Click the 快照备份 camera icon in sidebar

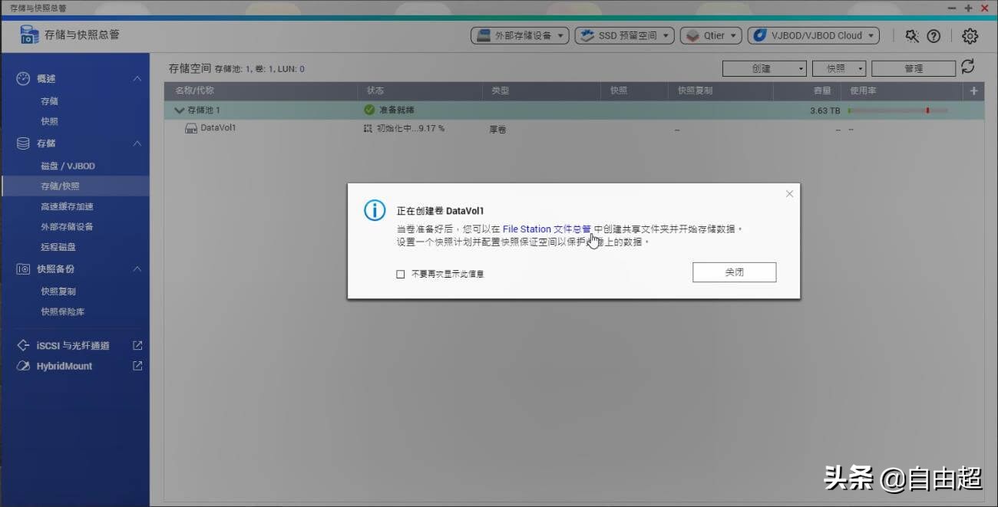(23, 268)
